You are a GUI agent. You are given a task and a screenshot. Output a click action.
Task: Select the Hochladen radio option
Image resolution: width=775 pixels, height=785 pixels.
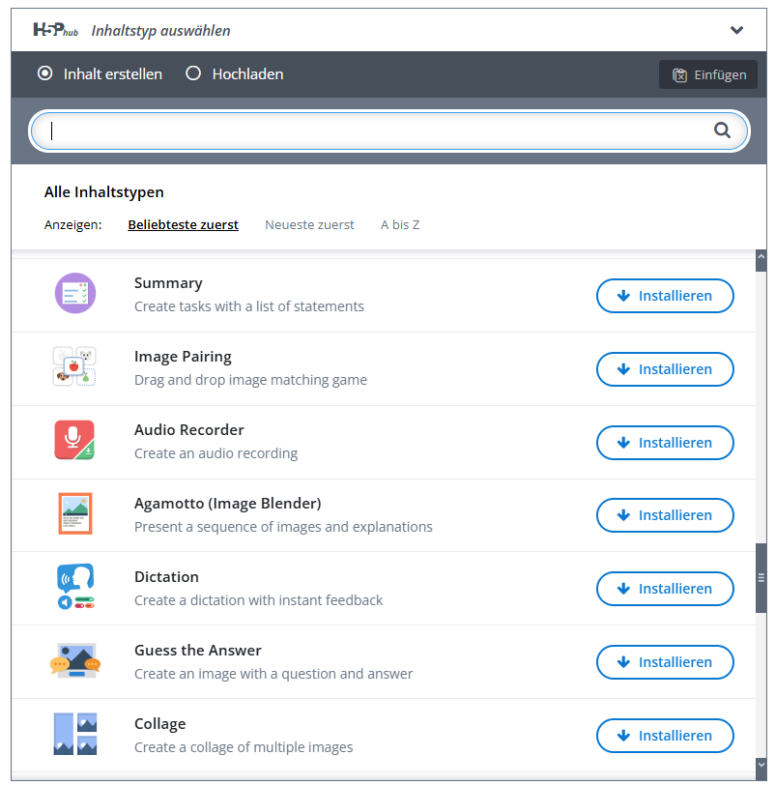(x=193, y=73)
